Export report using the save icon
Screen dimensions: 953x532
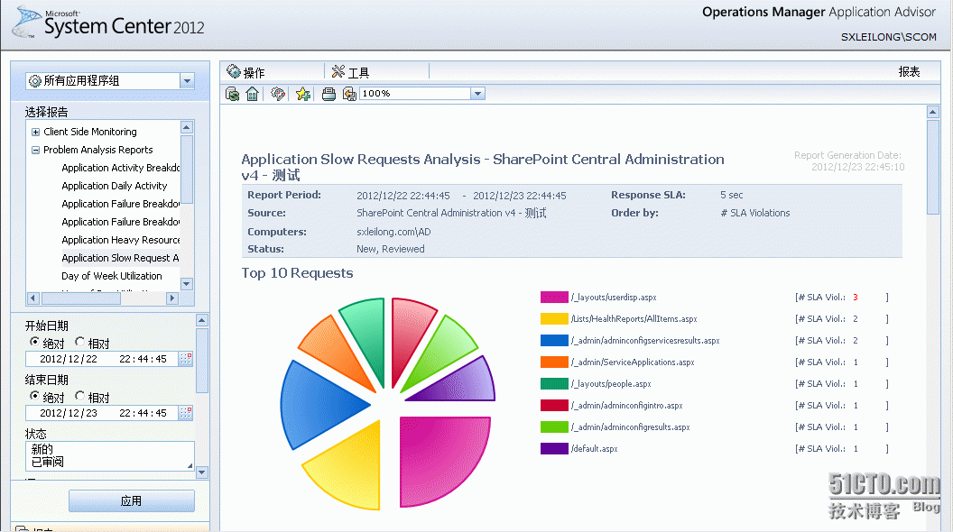349,94
